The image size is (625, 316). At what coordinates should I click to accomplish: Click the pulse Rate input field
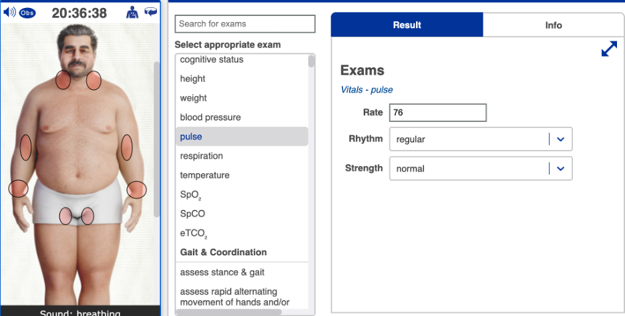tap(437, 113)
